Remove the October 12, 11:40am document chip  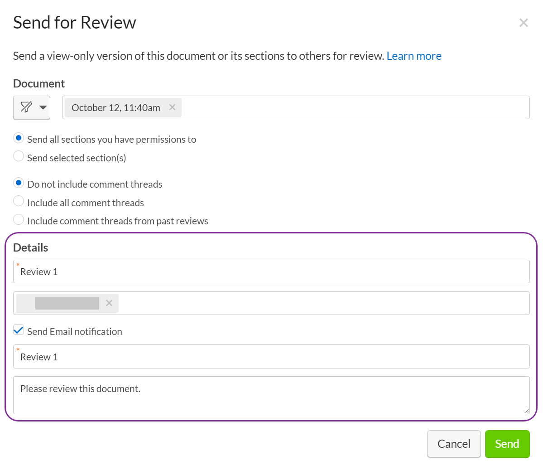click(x=172, y=107)
